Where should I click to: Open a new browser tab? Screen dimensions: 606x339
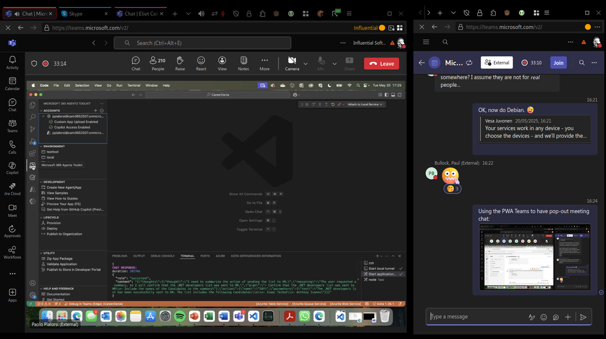[x=175, y=13]
